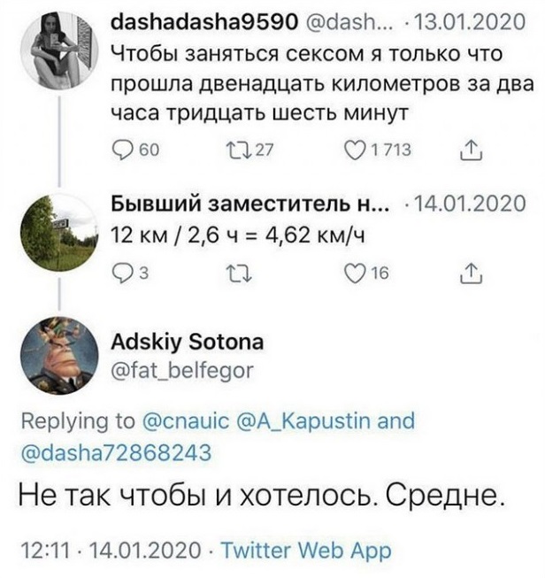The image size is (545, 578).
Task: Open Adskiy Sotona's profile avatar
Action: click(58, 354)
